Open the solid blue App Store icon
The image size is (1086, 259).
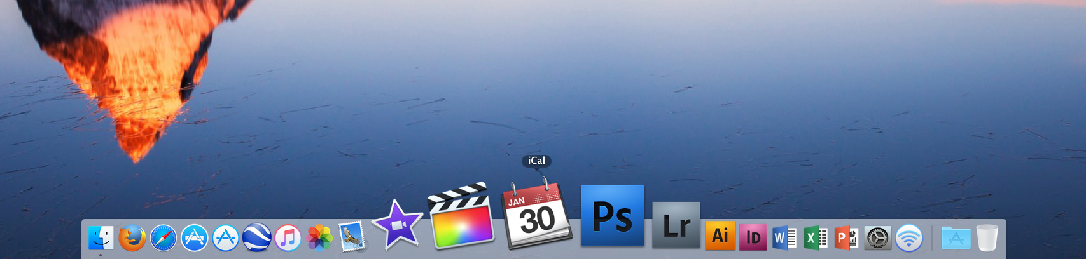tap(195, 238)
